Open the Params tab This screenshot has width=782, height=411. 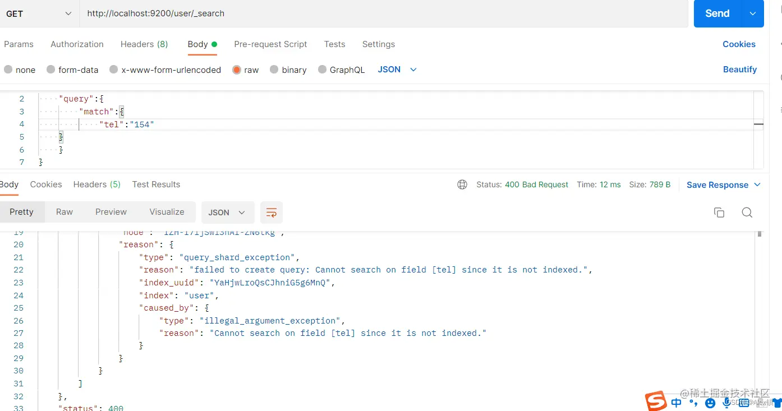[x=19, y=44]
